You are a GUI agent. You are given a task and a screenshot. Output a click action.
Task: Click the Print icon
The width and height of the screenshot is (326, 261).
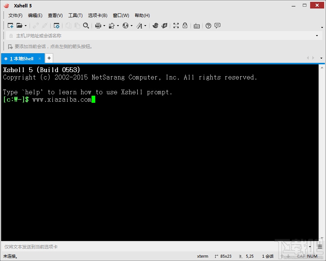tap(98, 26)
